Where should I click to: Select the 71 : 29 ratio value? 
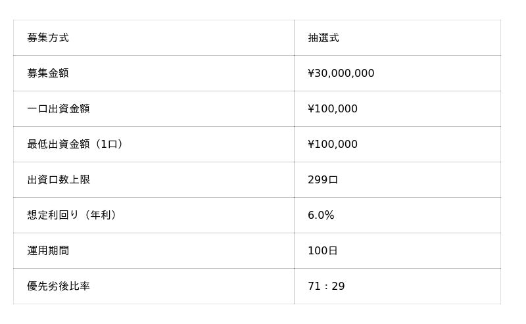pyautogui.click(x=326, y=287)
